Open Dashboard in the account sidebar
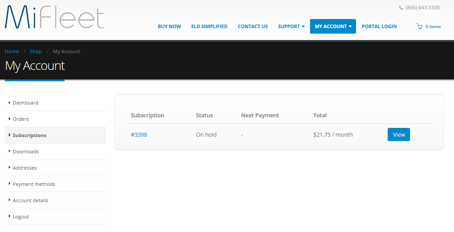This screenshot has height=232, width=454. coord(25,103)
